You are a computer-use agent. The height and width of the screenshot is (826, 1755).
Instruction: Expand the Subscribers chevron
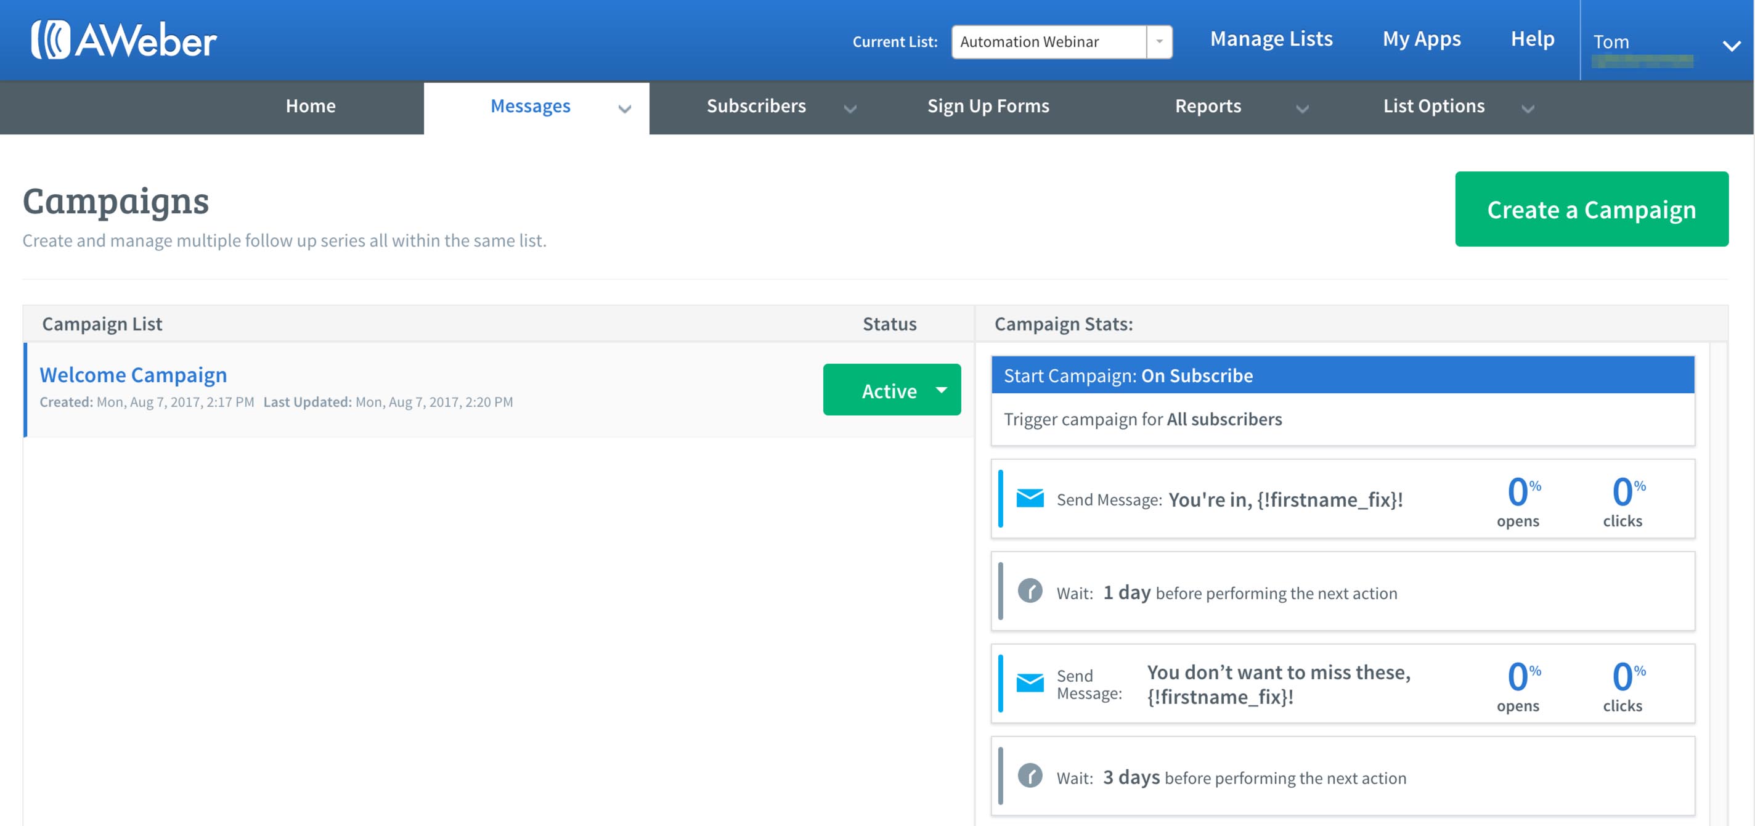click(x=850, y=108)
